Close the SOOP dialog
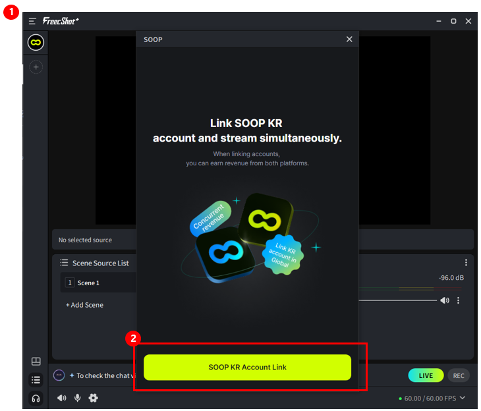The height and width of the screenshot is (411, 481). 349,40
